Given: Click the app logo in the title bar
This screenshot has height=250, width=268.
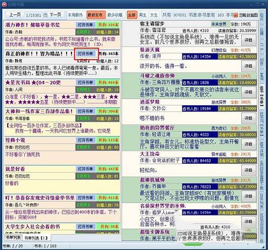Looking at the screenshot, I should 4,4.
